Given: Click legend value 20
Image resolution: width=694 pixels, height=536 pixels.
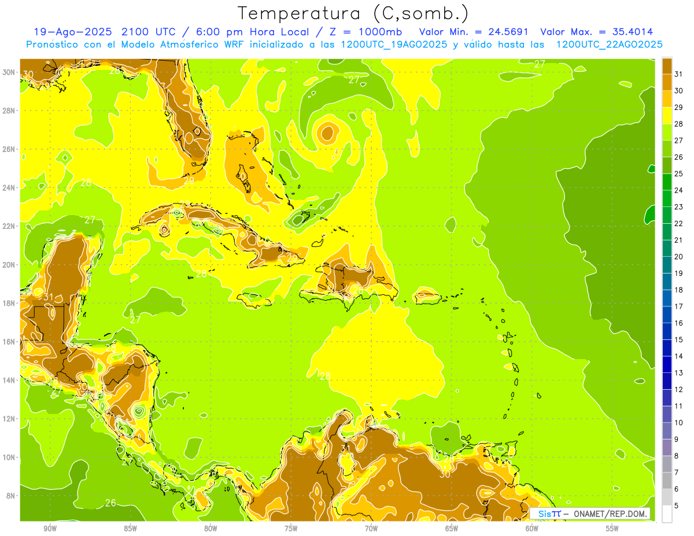Looking at the screenshot, I should click(678, 257).
